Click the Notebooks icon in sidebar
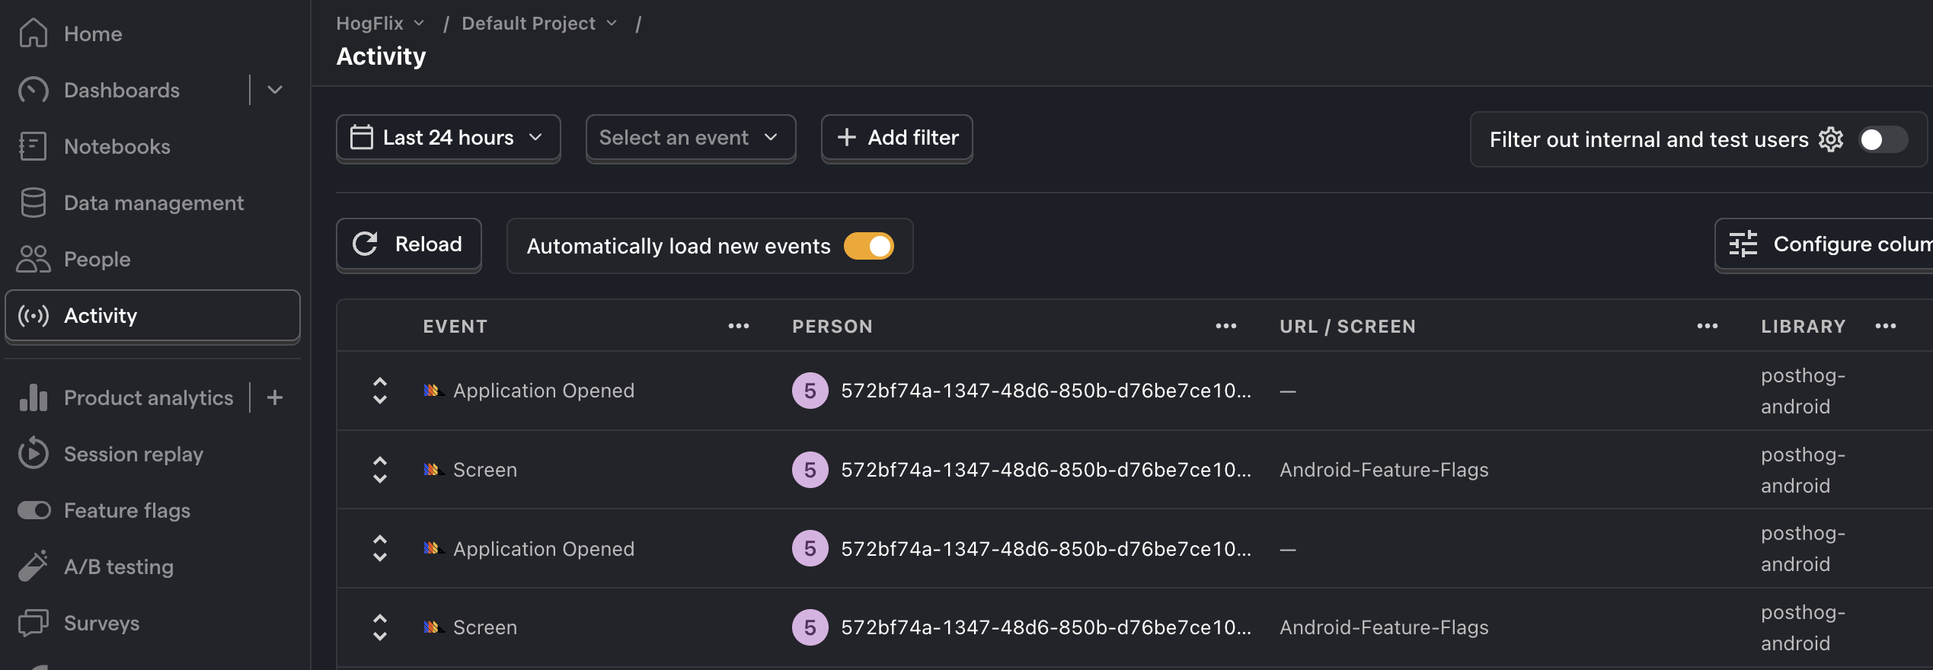The width and height of the screenshot is (1933, 670). click(x=34, y=146)
